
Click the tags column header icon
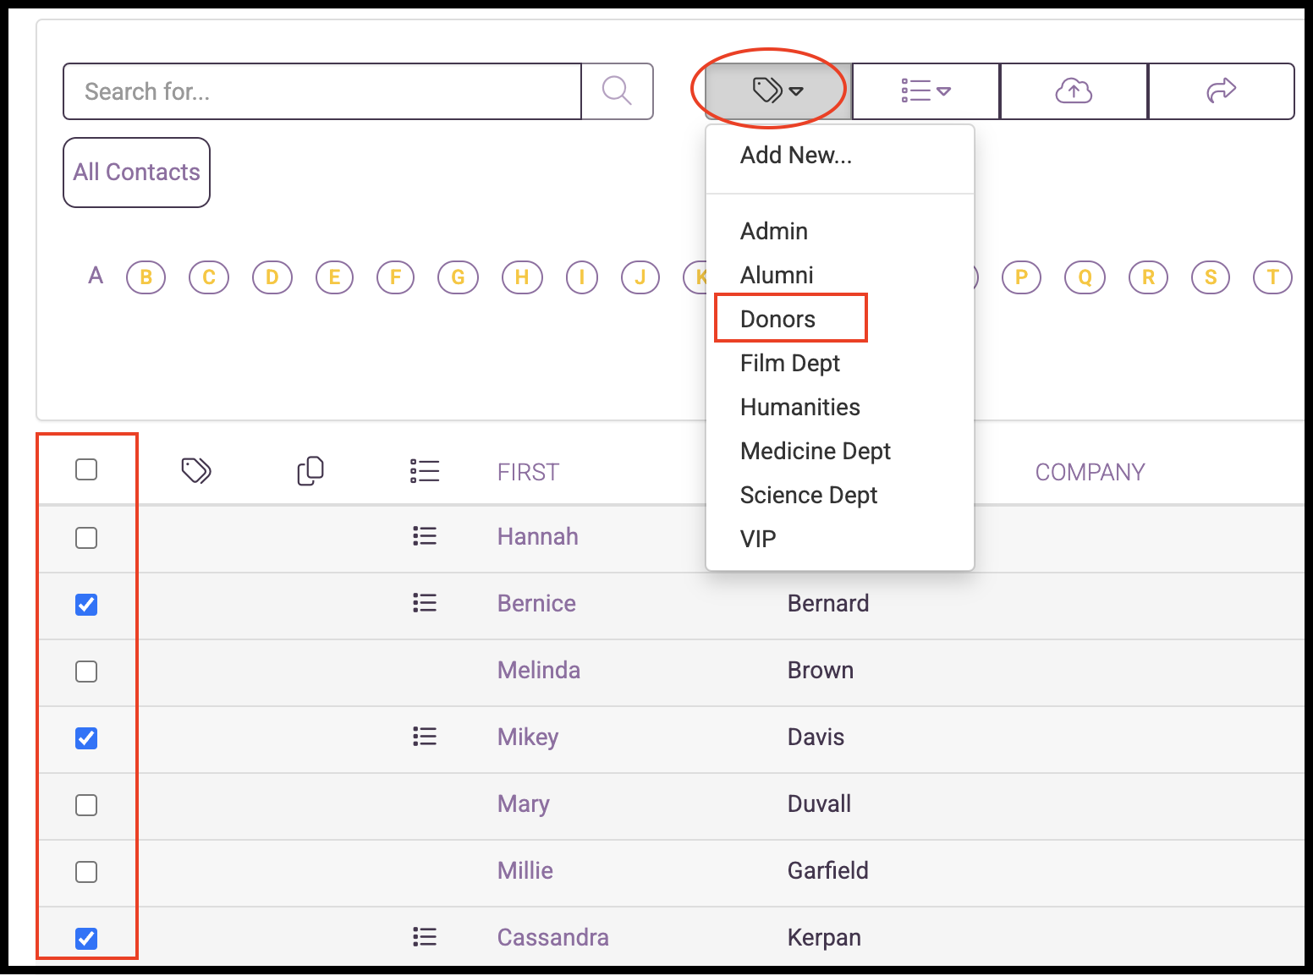coord(196,470)
